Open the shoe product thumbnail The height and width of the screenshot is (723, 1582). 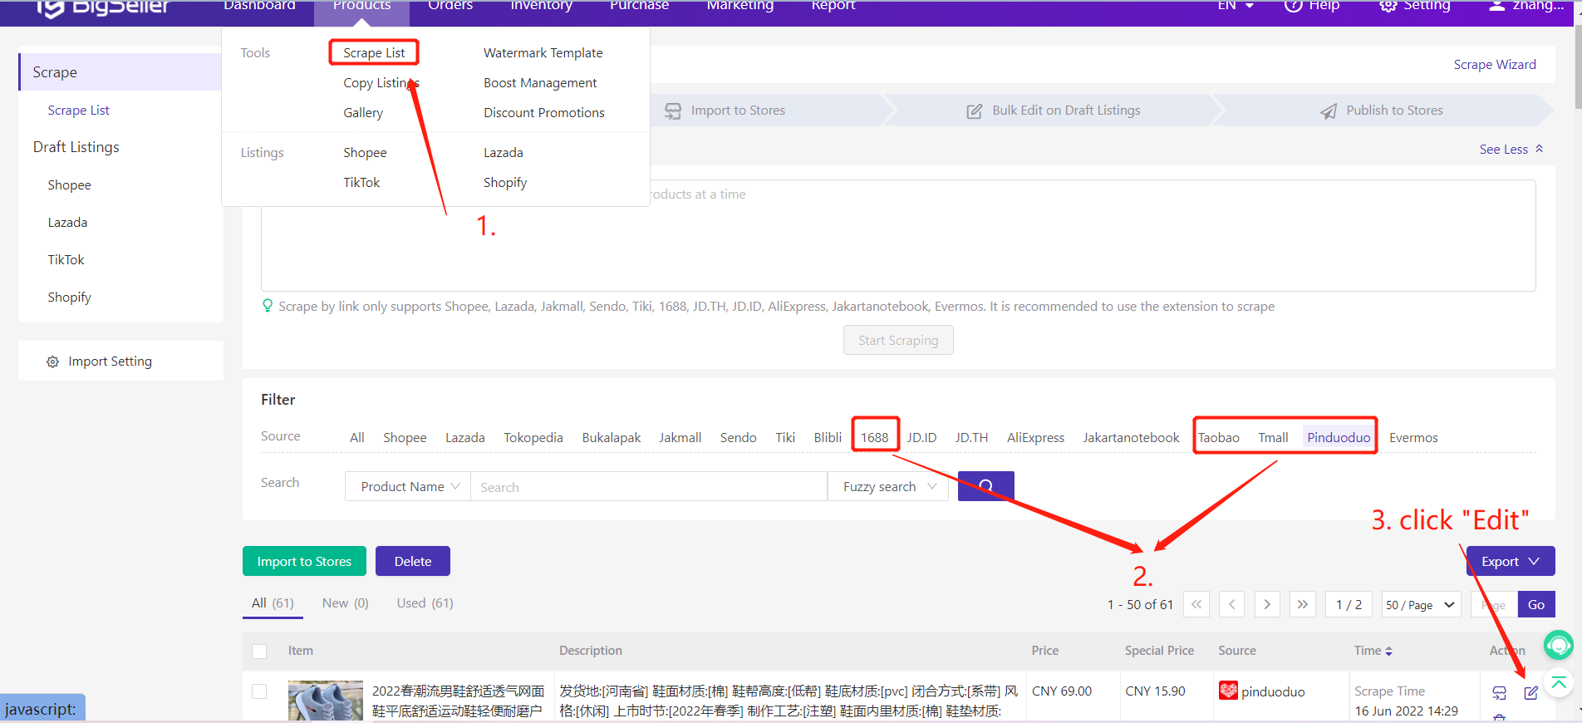point(326,701)
